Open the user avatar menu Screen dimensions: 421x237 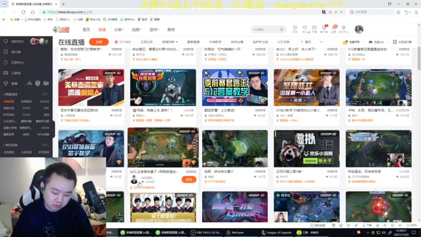pos(359,29)
